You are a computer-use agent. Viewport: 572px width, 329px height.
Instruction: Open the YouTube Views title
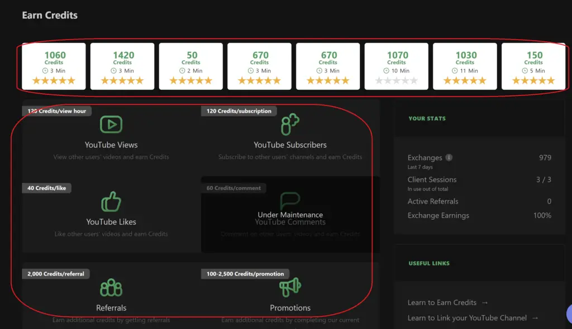(x=111, y=145)
